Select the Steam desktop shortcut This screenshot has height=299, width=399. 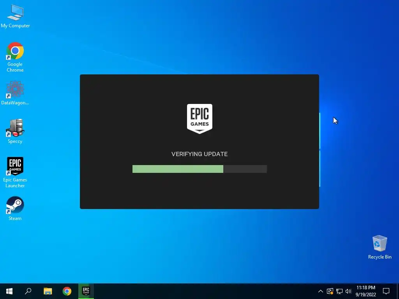tap(15, 209)
